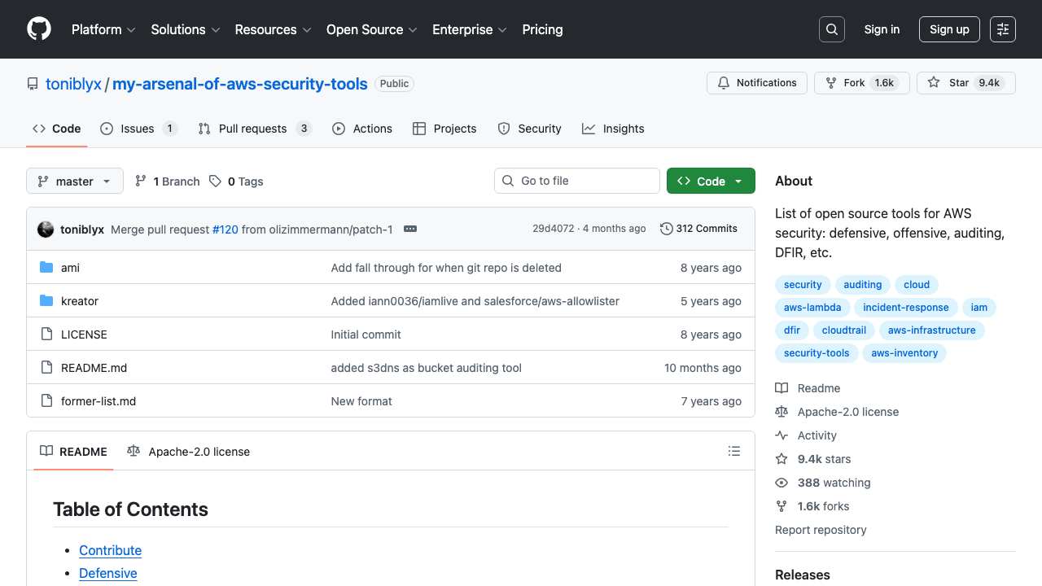Click pull request #120 link
The width and height of the screenshot is (1042, 586).
pyautogui.click(x=225, y=230)
